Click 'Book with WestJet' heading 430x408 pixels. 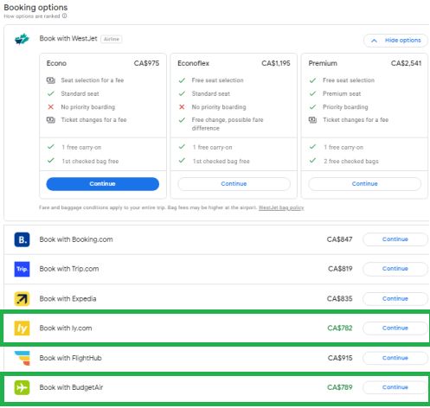tap(68, 39)
